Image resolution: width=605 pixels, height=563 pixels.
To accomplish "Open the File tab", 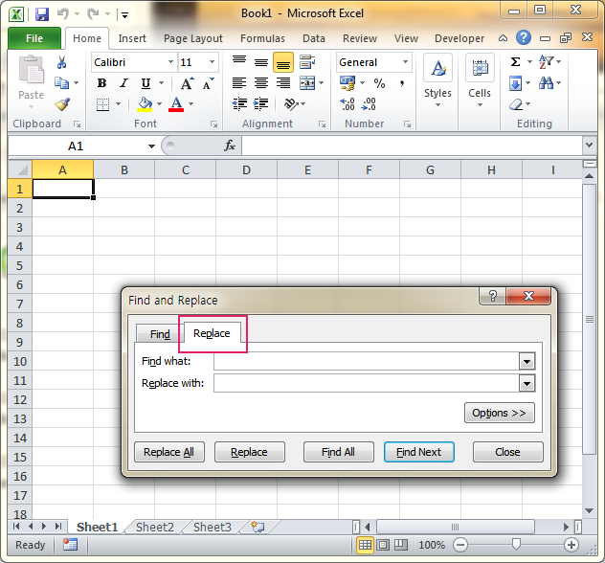I will pos(34,38).
